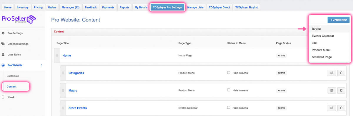Image resolution: width=353 pixels, height=116 pixels.
Task: Click the Kiosk tablet icon
Action: coord(3,97)
